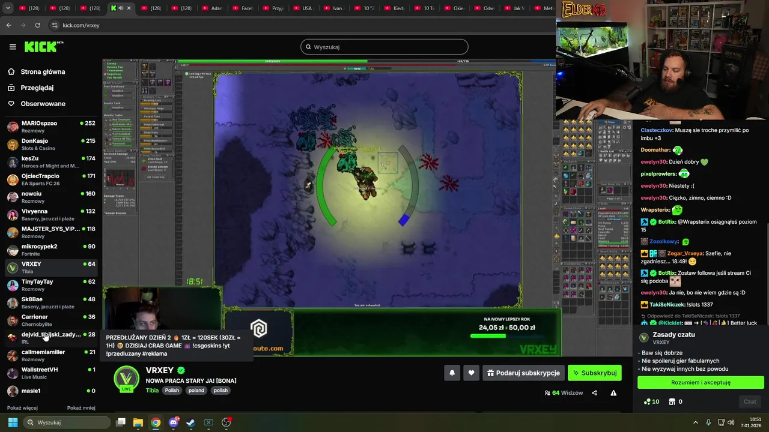
Task: Open nowciu channel from followed list
Action: tap(51, 197)
